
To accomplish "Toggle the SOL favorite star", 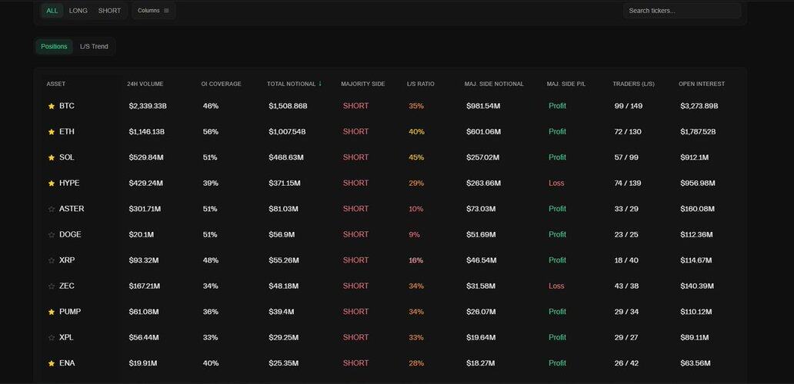I will pos(52,157).
